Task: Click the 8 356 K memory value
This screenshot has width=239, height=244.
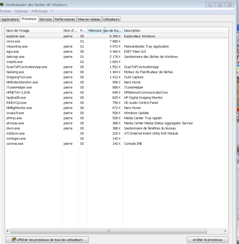Action: (x=115, y=36)
